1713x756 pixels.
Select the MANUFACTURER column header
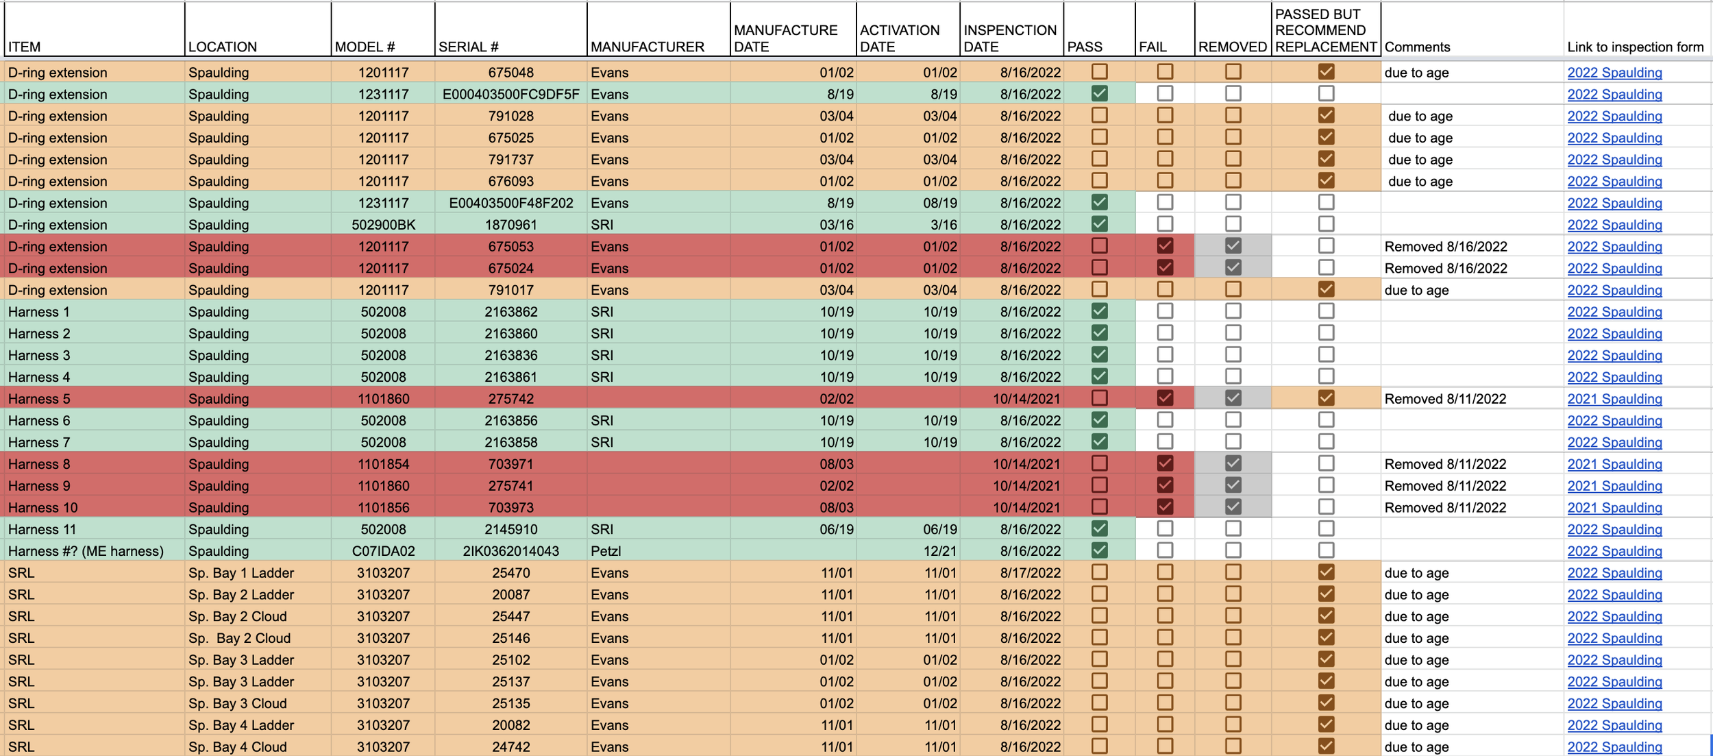pyautogui.click(x=658, y=29)
